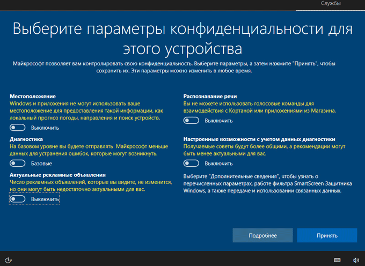Click the Базовые label next to Диагностика switch
This screenshot has height=266, width=365.
[41, 164]
